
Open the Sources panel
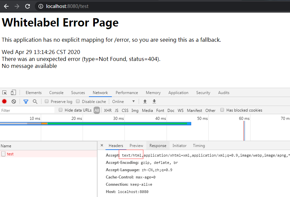click(x=78, y=92)
